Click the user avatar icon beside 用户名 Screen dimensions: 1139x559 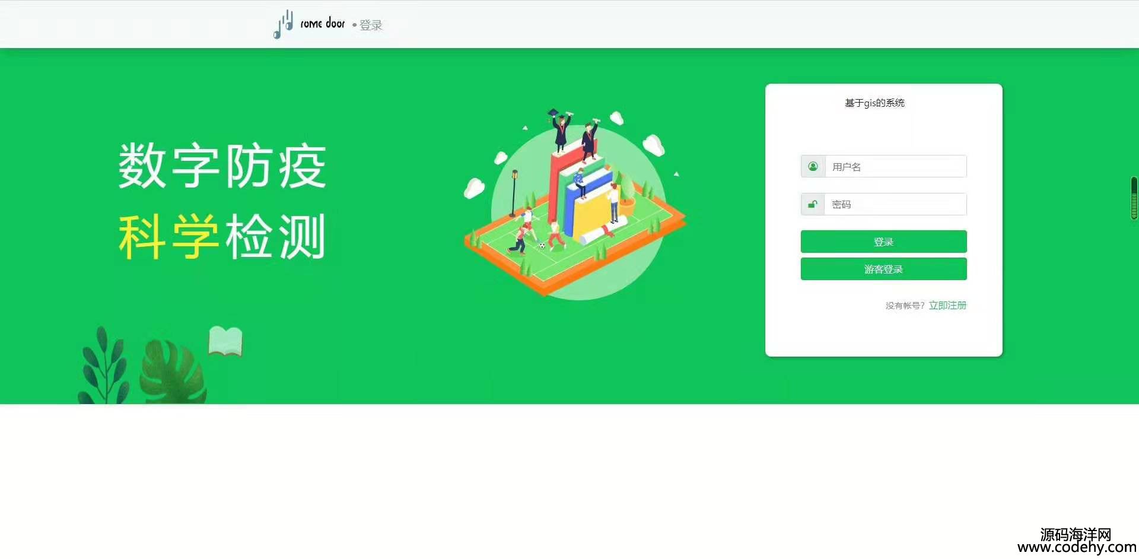click(x=813, y=166)
